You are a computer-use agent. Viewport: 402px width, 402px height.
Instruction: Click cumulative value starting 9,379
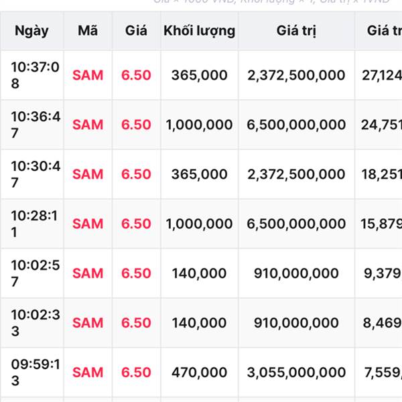coord(383,273)
